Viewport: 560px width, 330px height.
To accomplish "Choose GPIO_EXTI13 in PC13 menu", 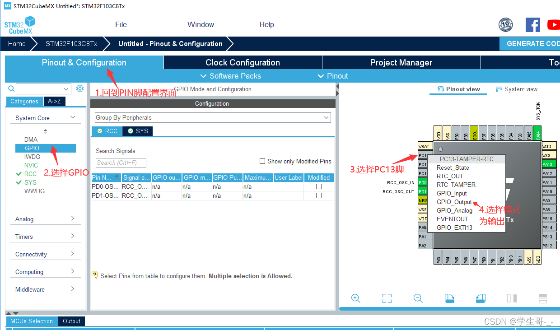I will coord(454,228).
